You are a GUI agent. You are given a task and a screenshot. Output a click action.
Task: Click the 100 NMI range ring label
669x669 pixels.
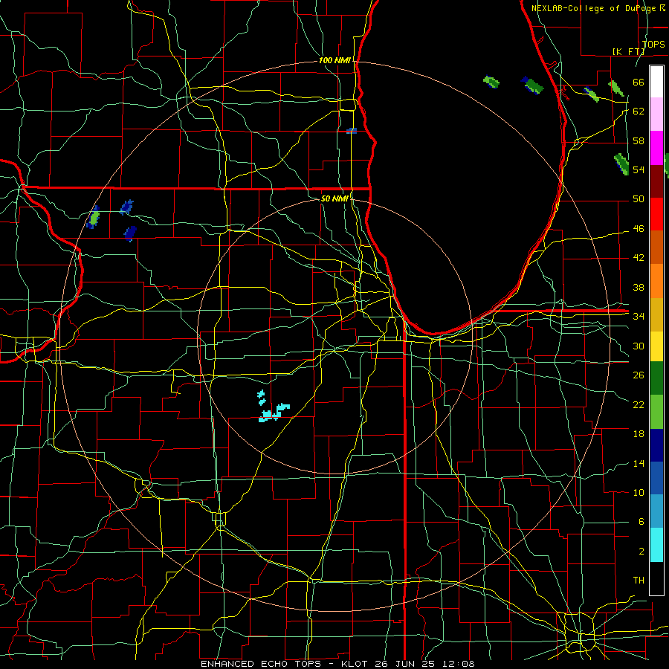pyautogui.click(x=334, y=61)
